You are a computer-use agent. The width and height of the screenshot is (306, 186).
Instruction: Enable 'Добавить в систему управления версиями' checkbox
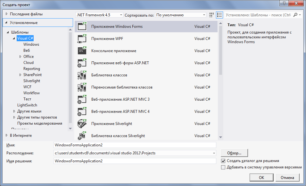click(223, 167)
